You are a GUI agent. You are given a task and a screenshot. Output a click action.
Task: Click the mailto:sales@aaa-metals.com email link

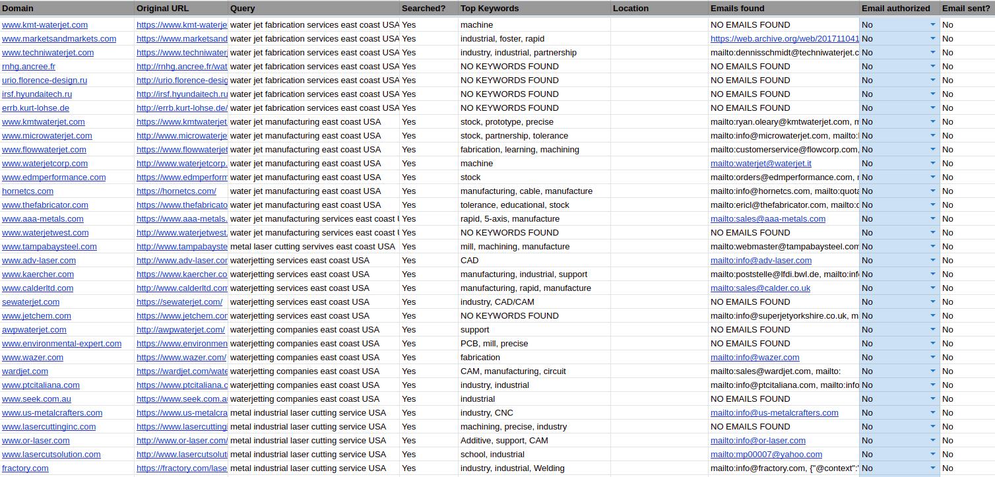[x=768, y=218]
